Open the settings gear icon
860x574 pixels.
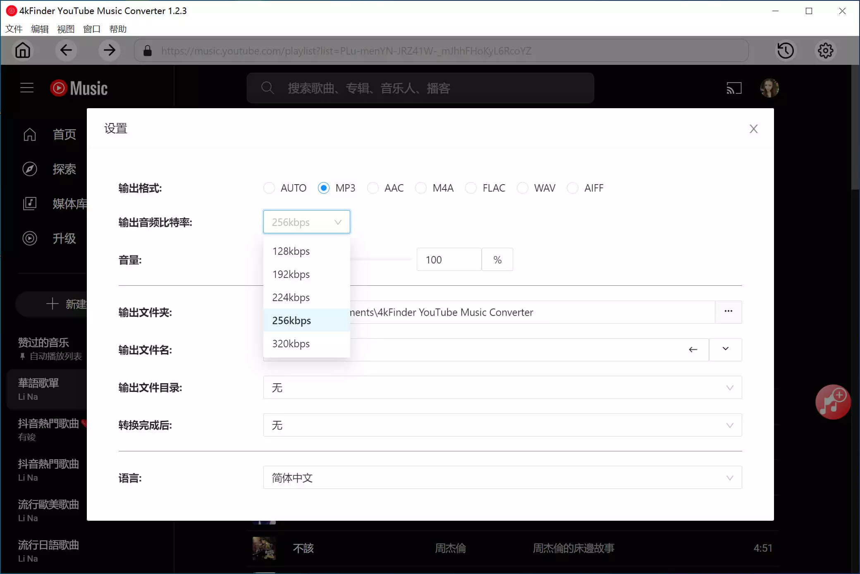[826, 50]
